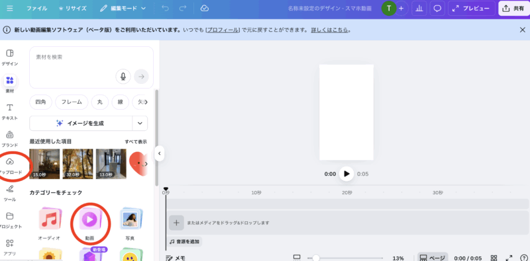Open the help question mark icon

(x=523, y=258)
